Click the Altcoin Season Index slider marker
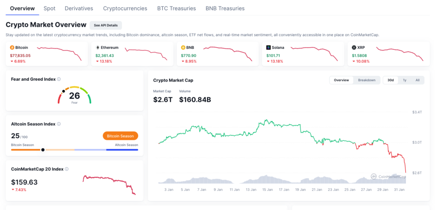 click(43, 150)
